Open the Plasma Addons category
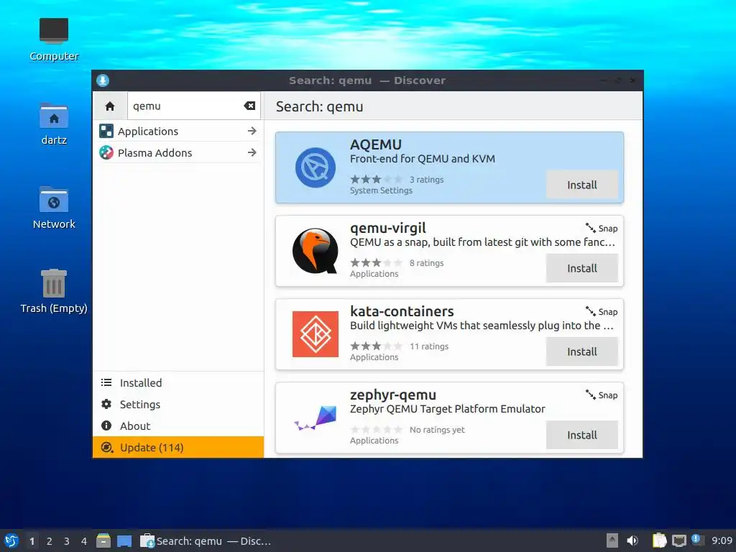 click(x=178, y=152)
